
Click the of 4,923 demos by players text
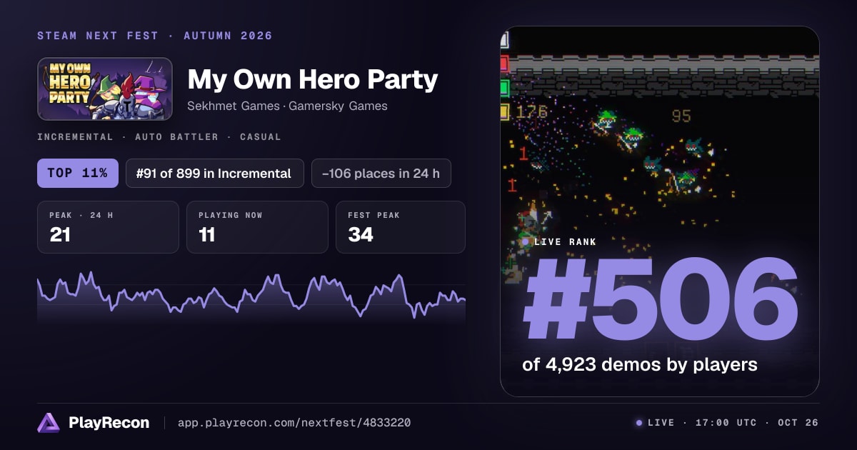(640, 364)
